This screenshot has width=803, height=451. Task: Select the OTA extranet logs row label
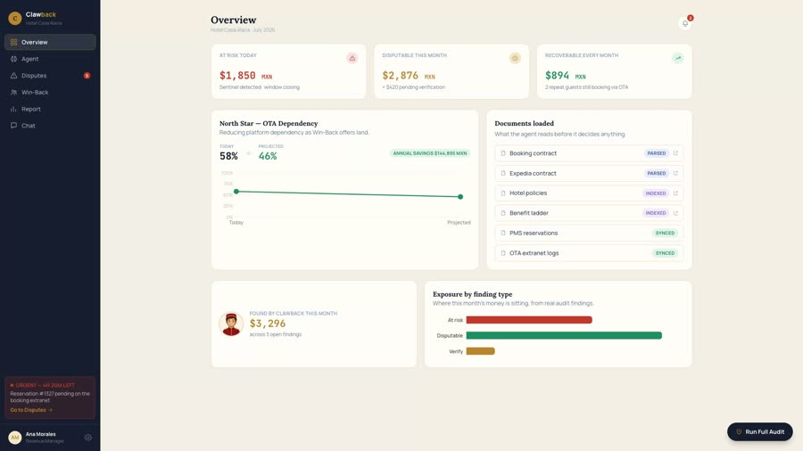point(534,252)
